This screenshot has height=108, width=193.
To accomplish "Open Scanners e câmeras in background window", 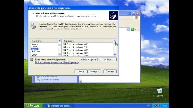I will [50, 80].
